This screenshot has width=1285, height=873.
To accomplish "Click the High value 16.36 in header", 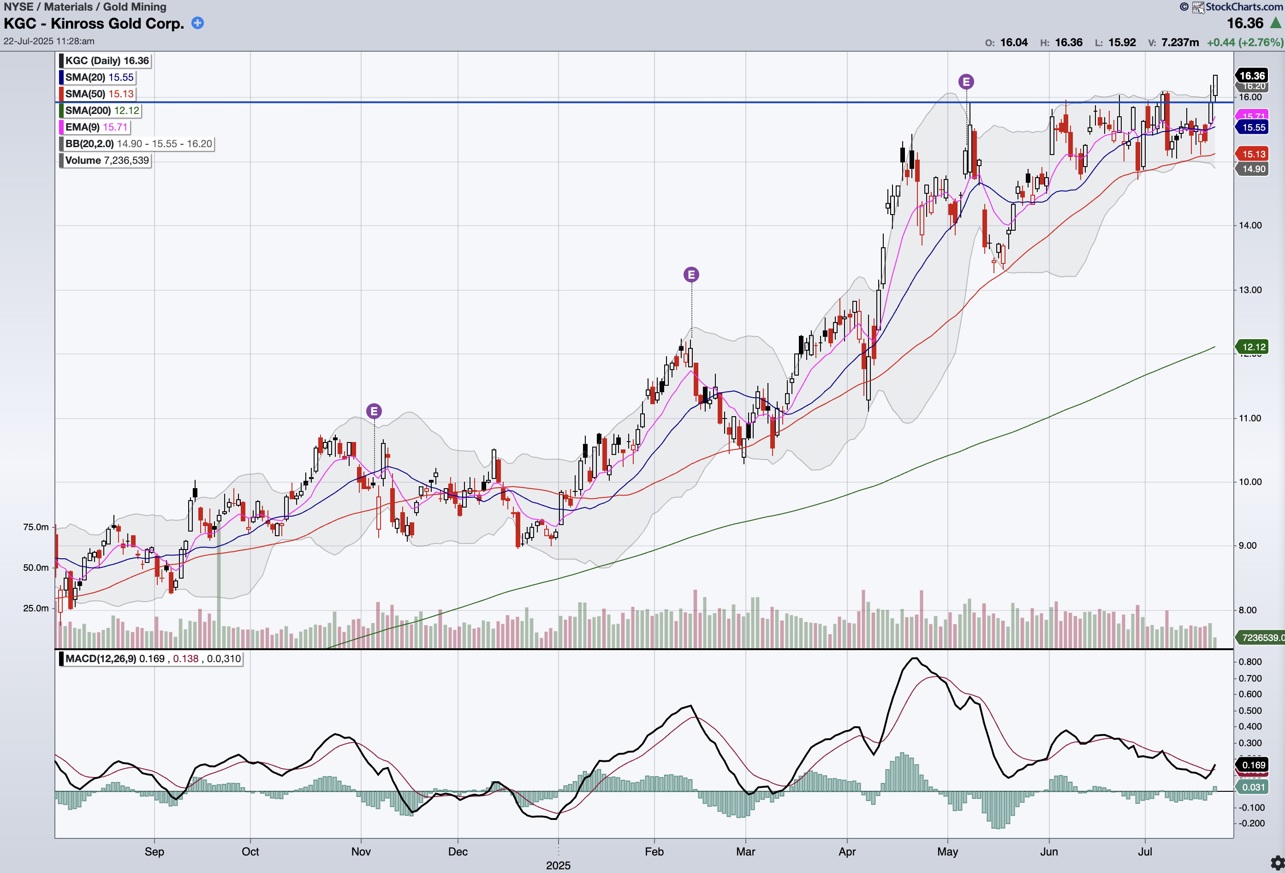I will (1069, 42).
